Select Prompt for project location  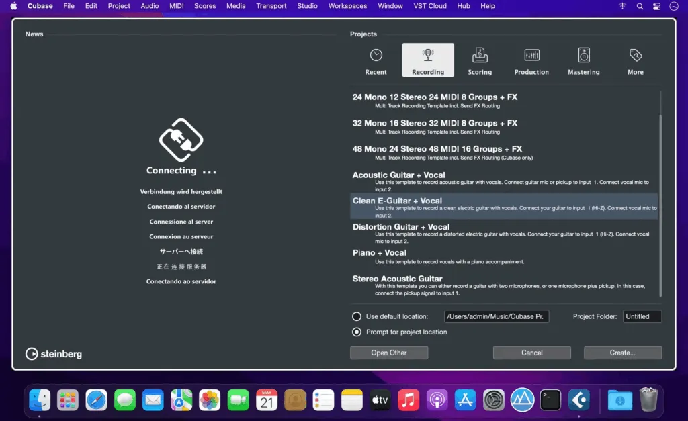coord(355,332)
